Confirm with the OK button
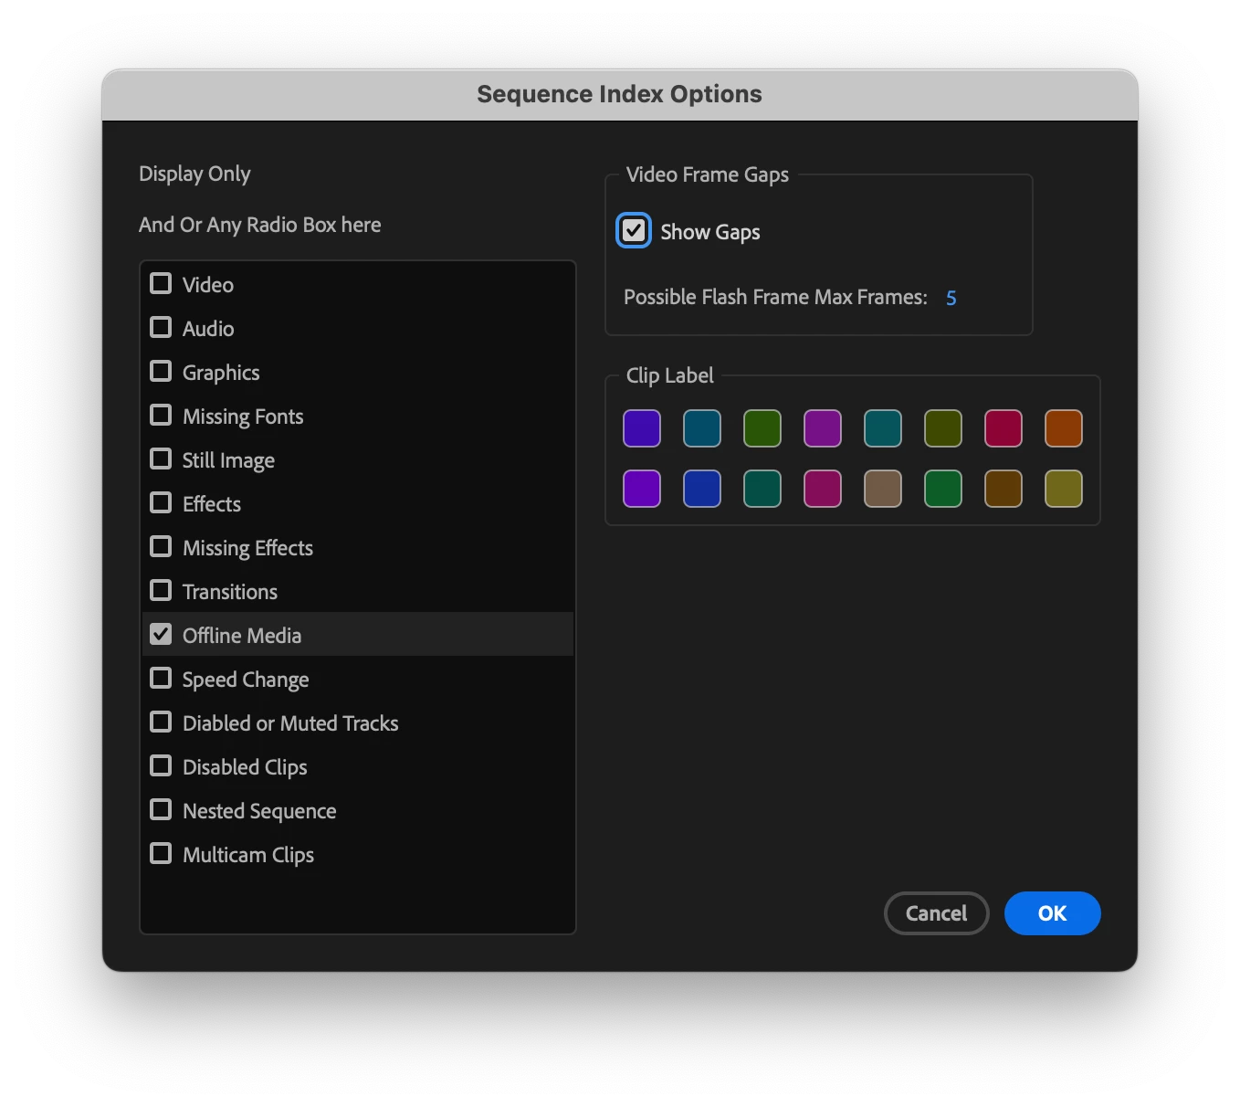 coord(1053,913)
